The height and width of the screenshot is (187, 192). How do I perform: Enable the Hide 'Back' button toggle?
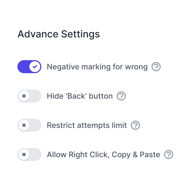coord(29,96)
